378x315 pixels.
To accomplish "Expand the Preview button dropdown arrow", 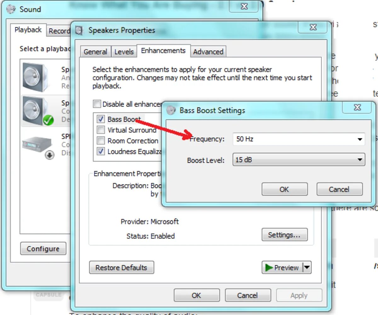I will tap(307, 268).
